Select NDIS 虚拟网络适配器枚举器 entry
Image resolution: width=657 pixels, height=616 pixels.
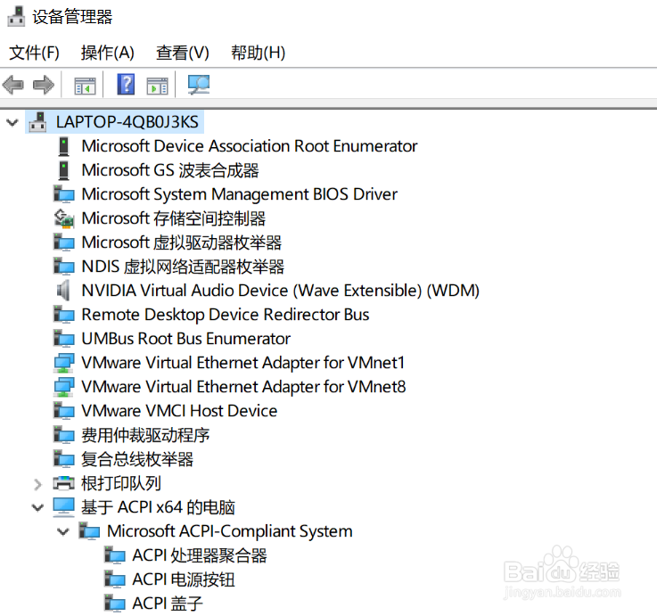pos(183,267)
